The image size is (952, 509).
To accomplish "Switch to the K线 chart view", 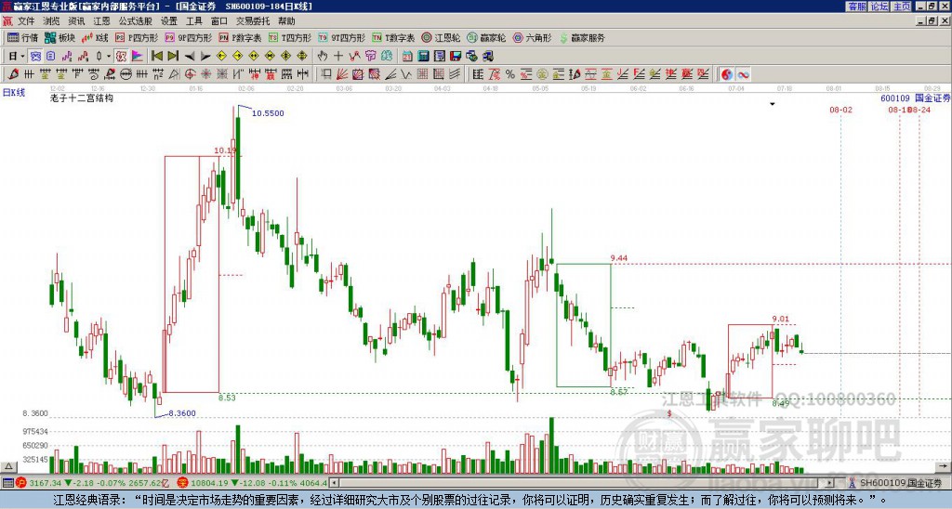I will [x=95, y=37].
